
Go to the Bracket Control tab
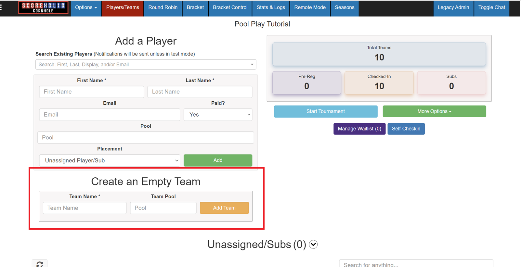[230, 7]
